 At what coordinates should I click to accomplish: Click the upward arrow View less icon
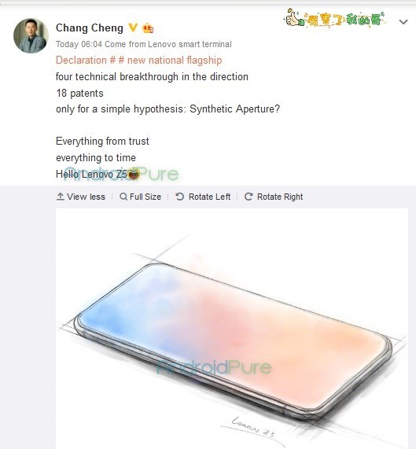point(60,197)
